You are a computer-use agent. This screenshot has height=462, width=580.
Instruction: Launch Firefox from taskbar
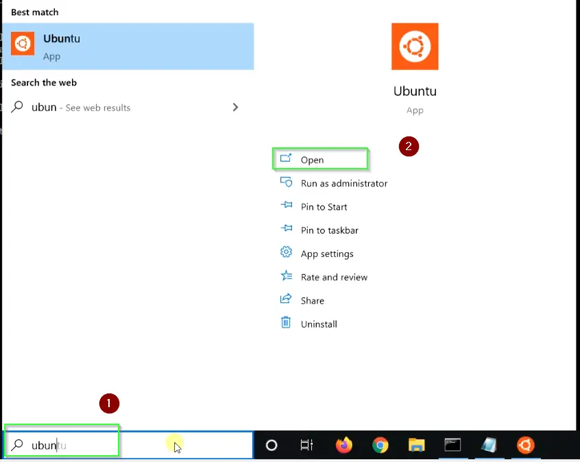tap(344, 445)
